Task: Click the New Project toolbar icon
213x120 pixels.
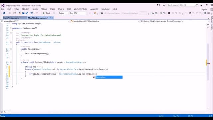Action: (x=15, y=13)
